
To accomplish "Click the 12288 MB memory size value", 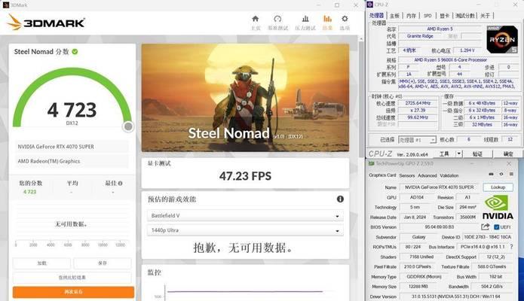I will click(418, 287).
